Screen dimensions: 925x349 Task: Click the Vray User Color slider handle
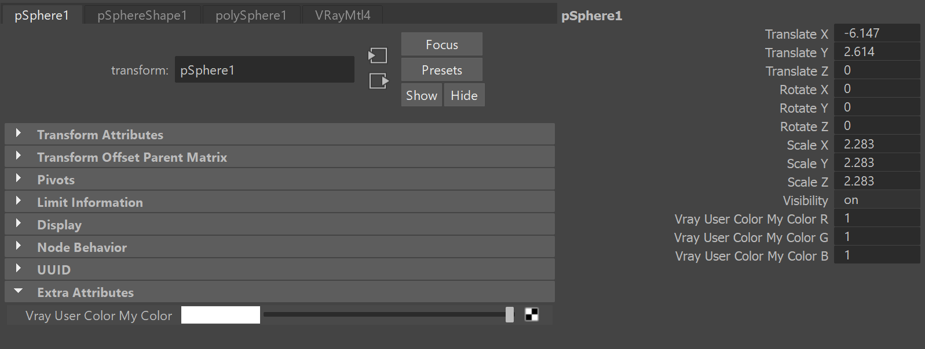point(510,314)
